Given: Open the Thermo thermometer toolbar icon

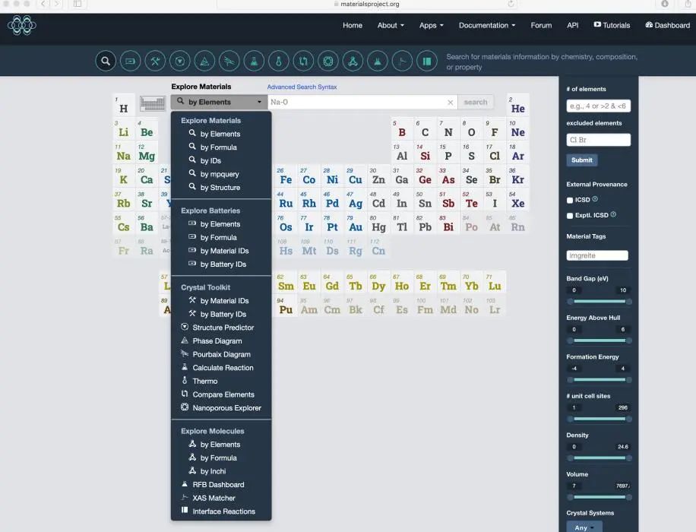Looking at the screenshot, I should [279, 62].
